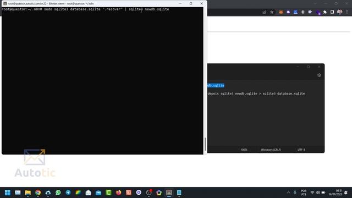Open the Chrome profile avatar
352x198 pixels.
click(340, 12)
